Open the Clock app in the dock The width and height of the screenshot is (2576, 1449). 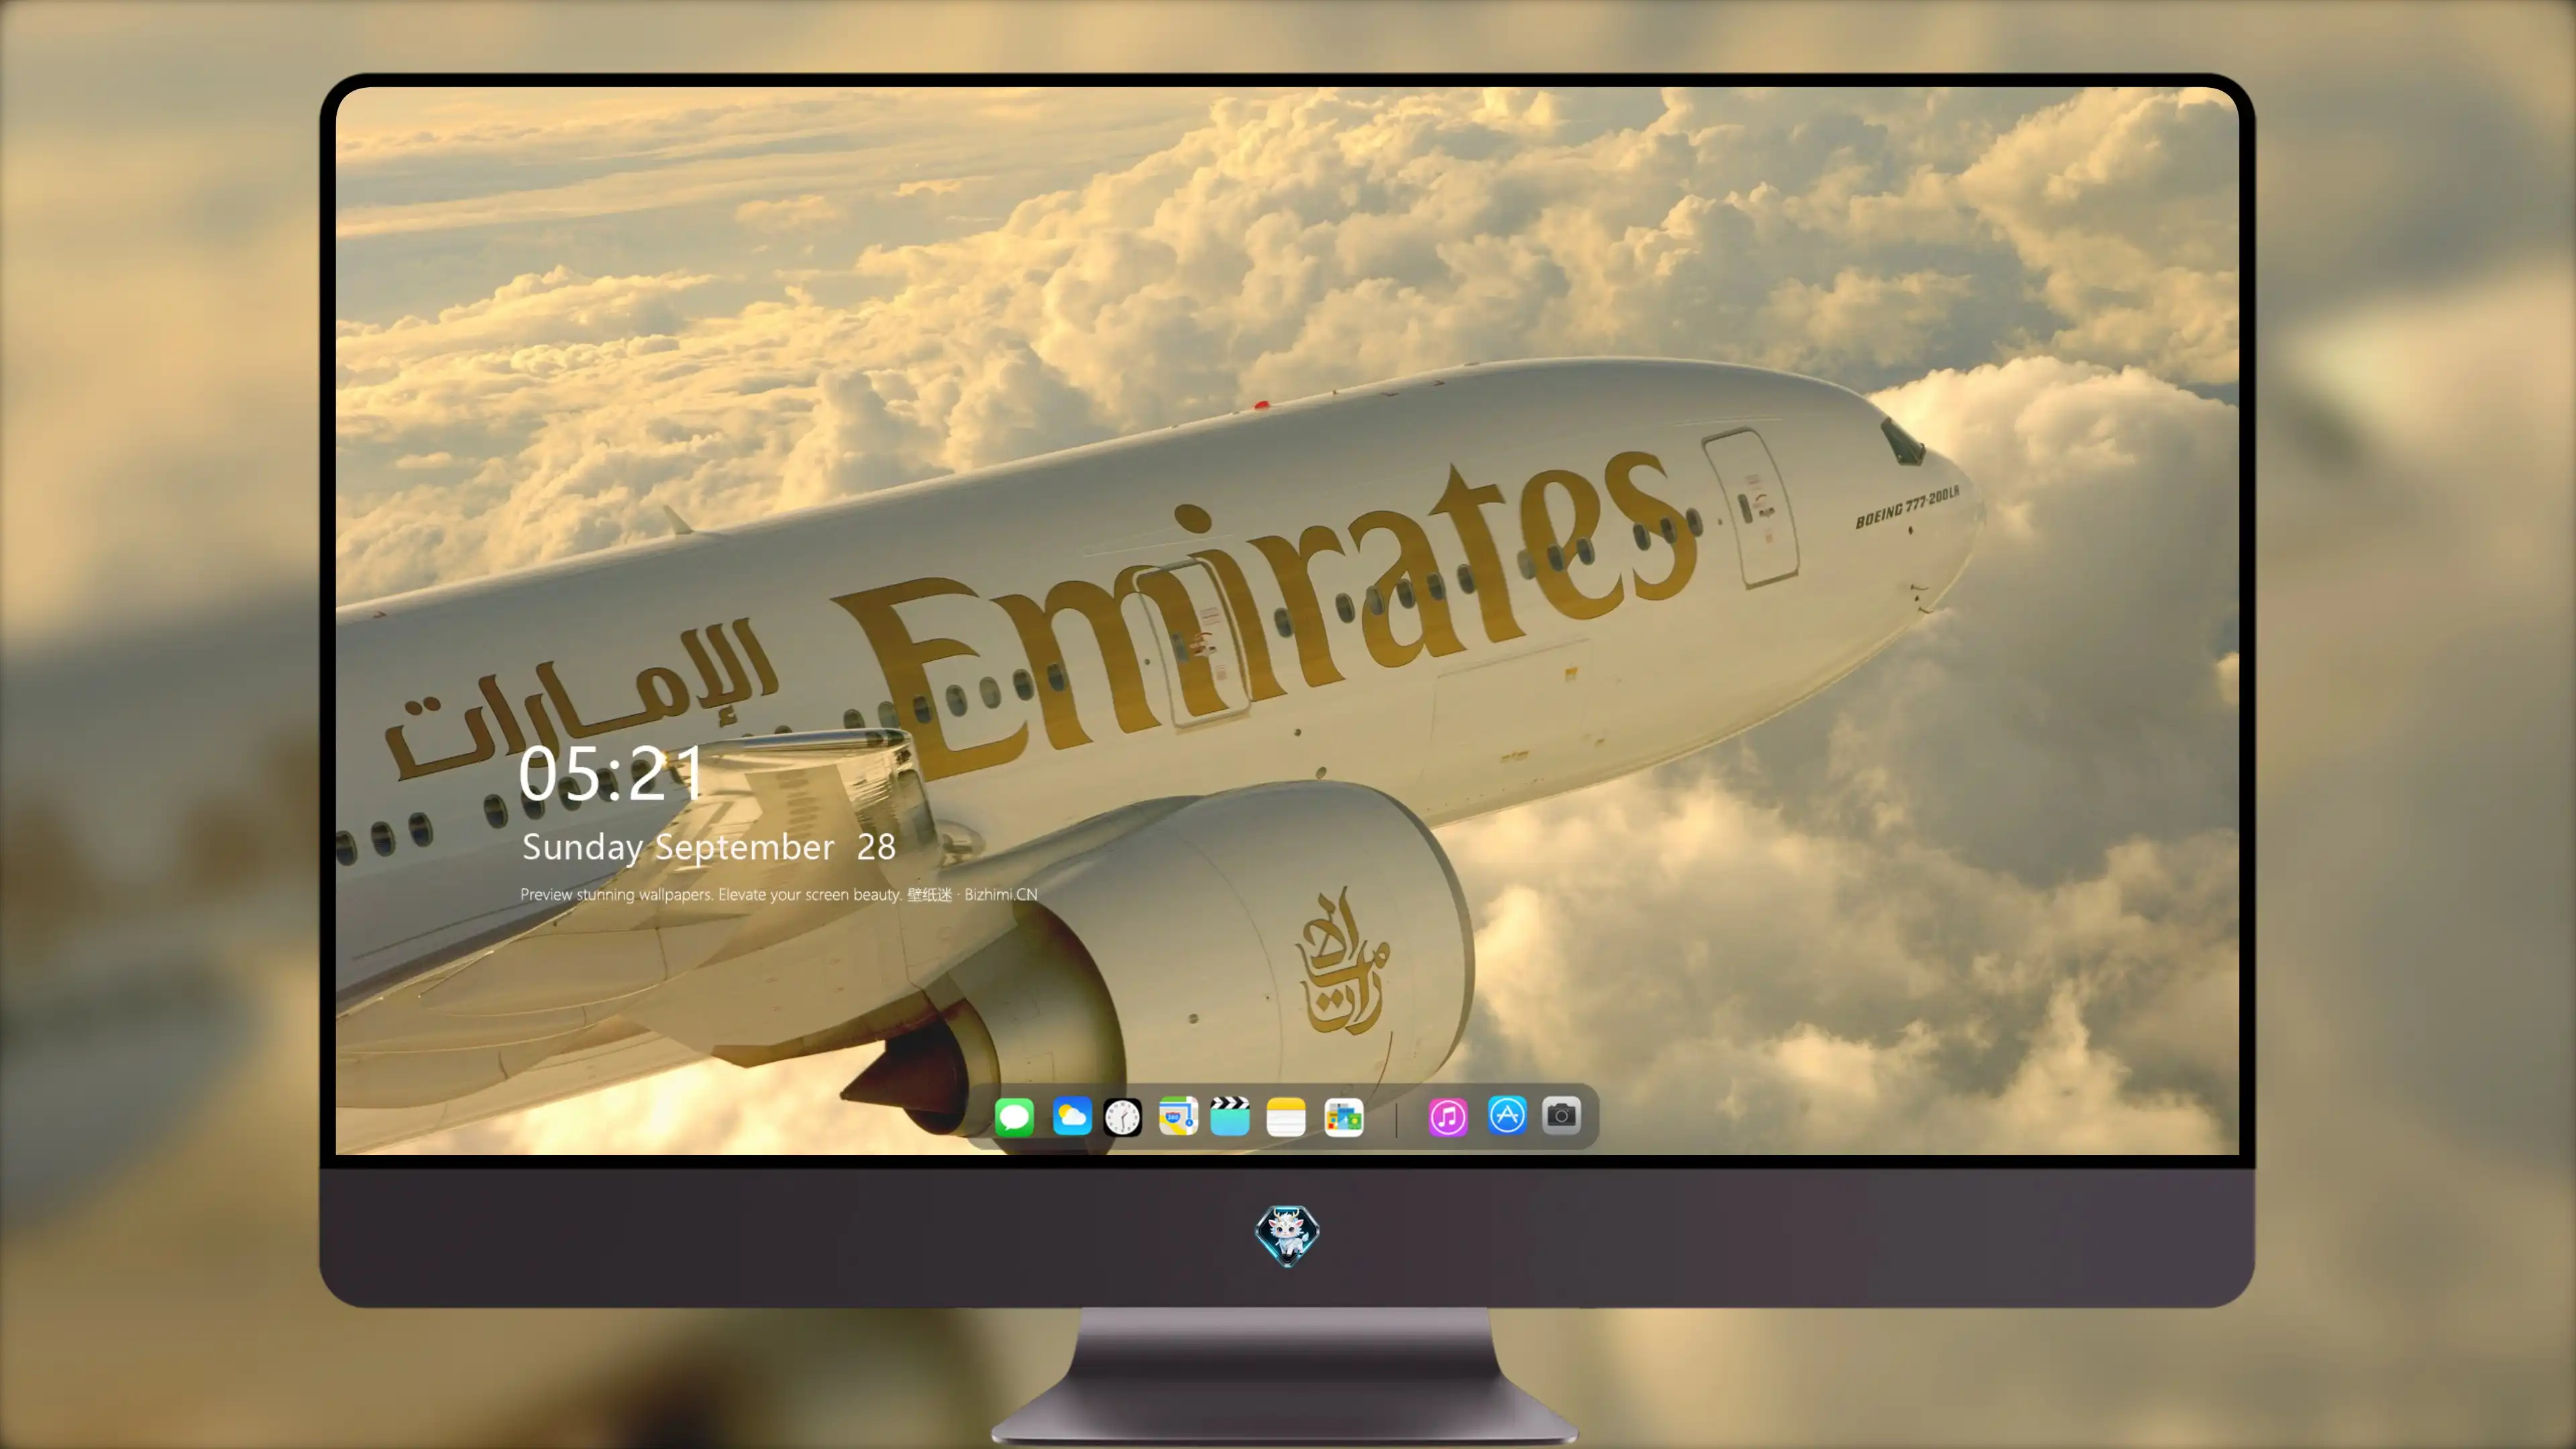1122,1116
